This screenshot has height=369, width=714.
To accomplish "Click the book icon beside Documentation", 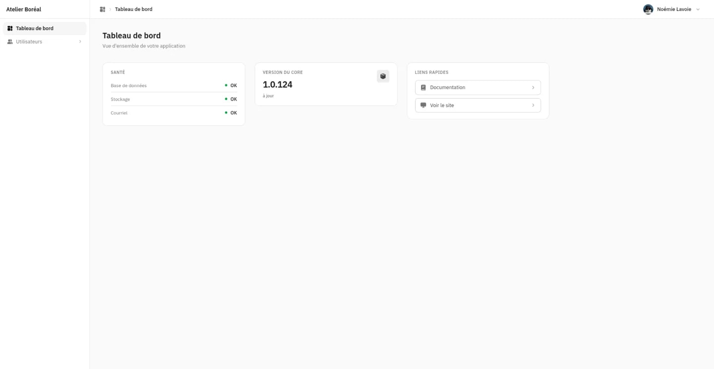I will (x=423, y=88).
